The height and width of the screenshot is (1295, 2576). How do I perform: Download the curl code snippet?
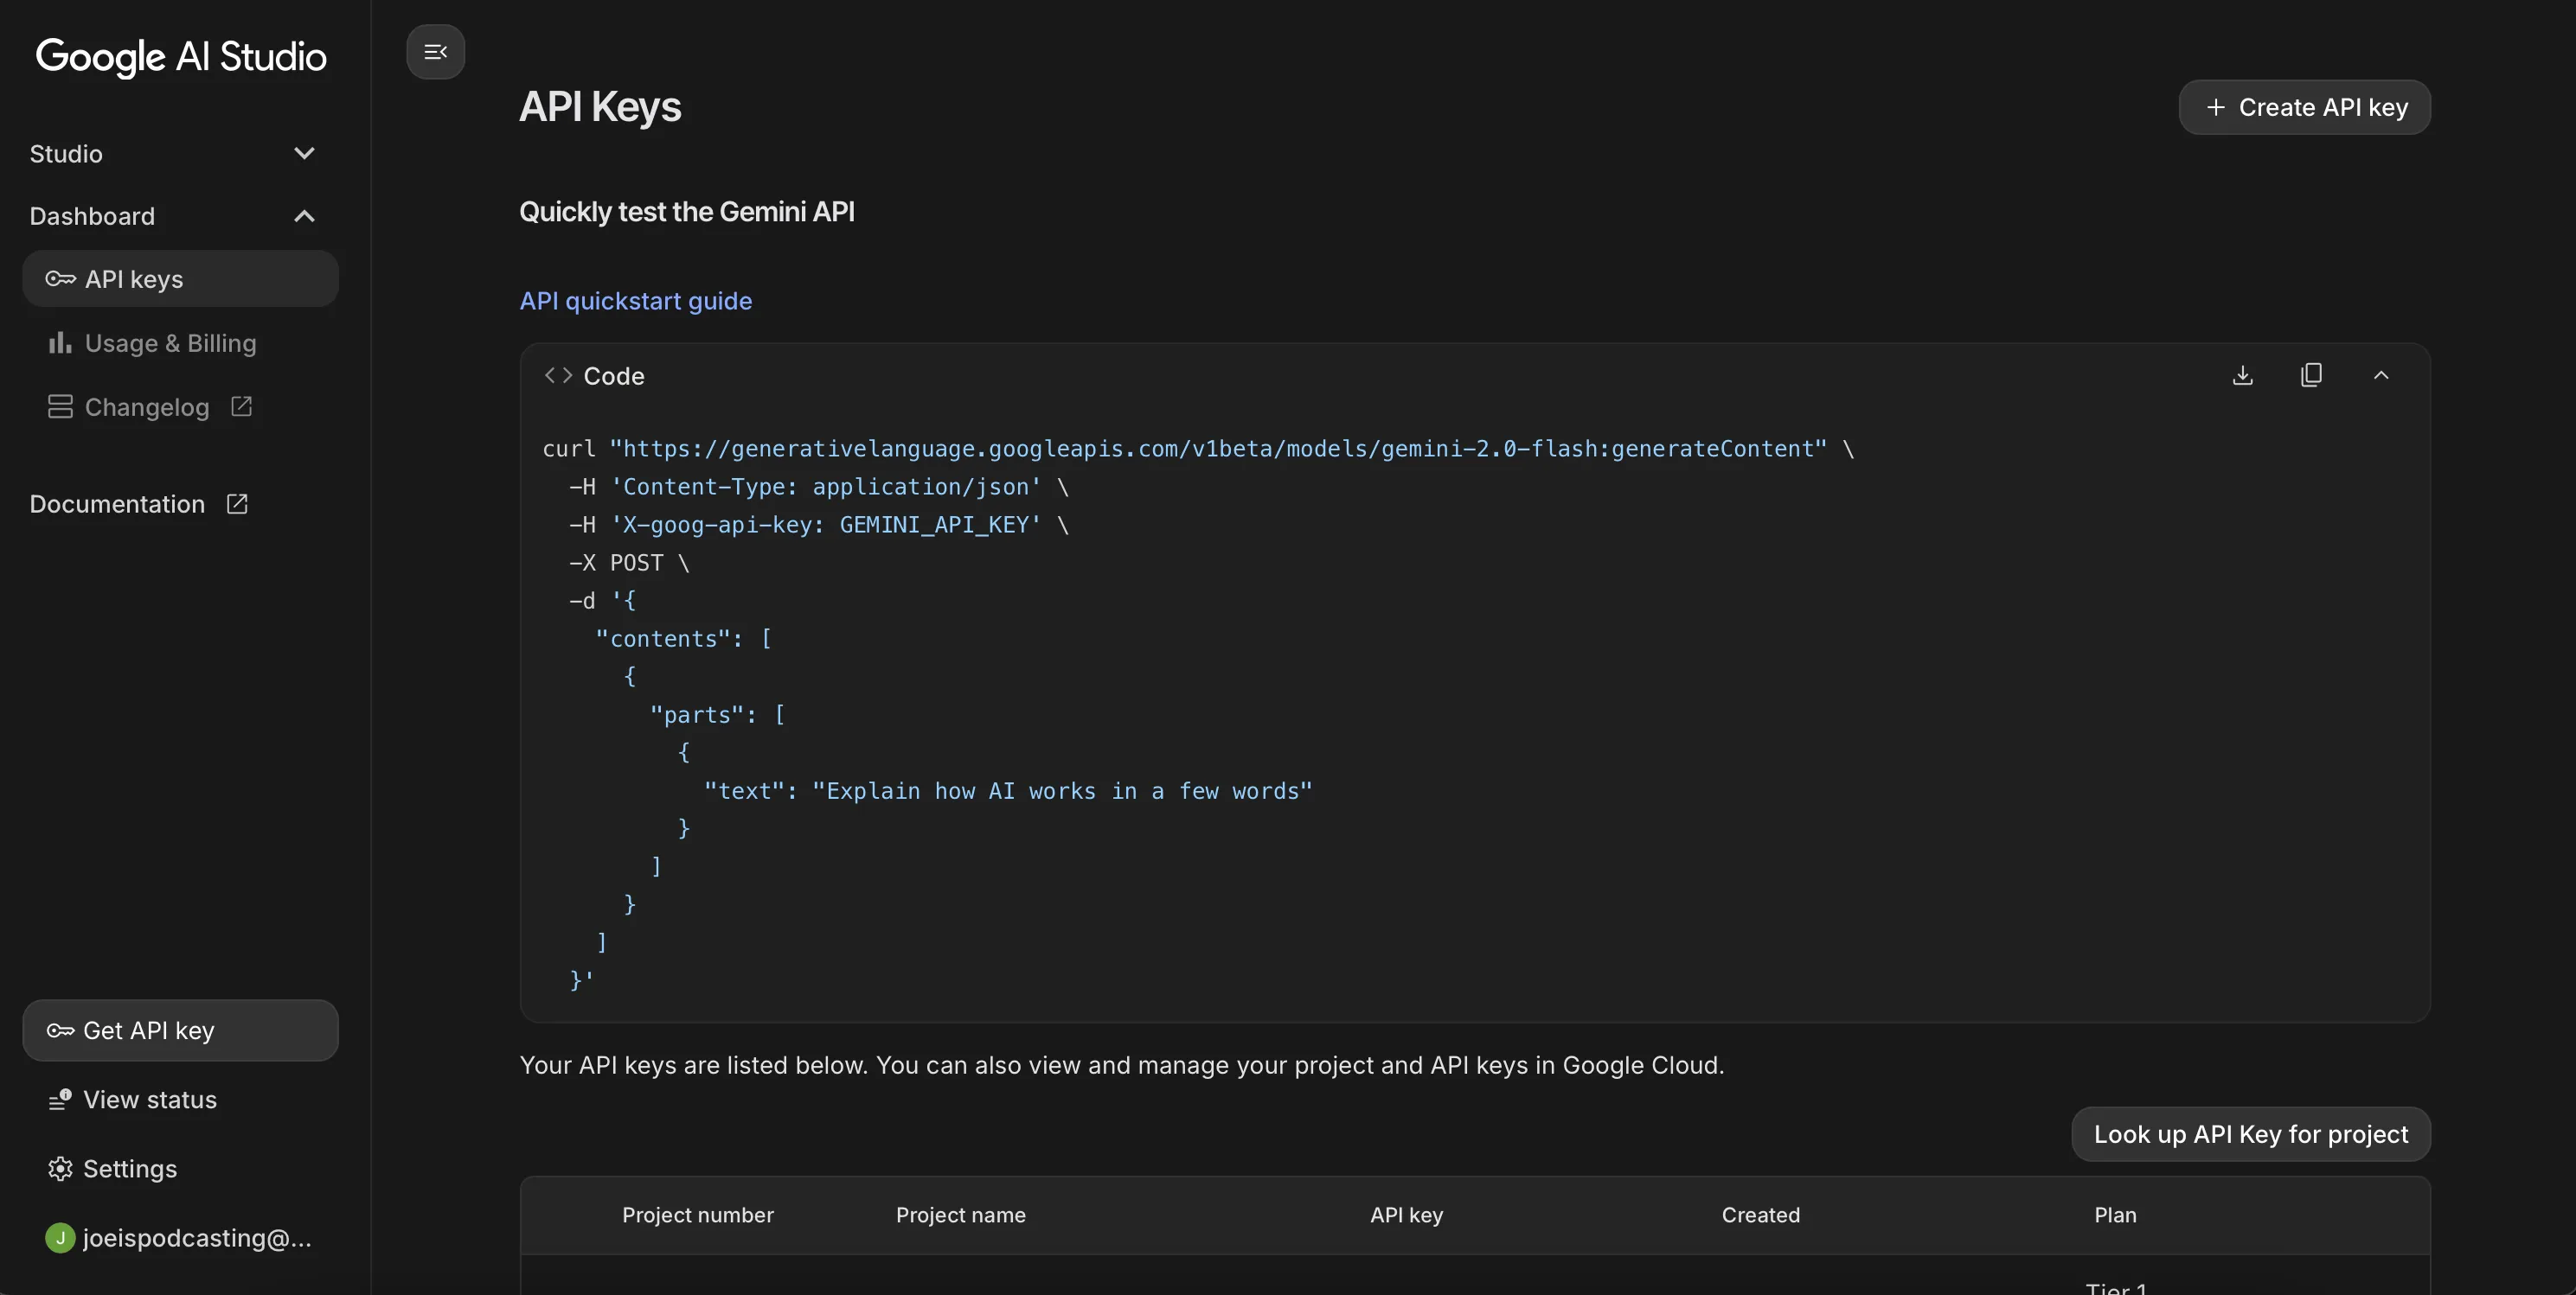(x=2243, y=374)
